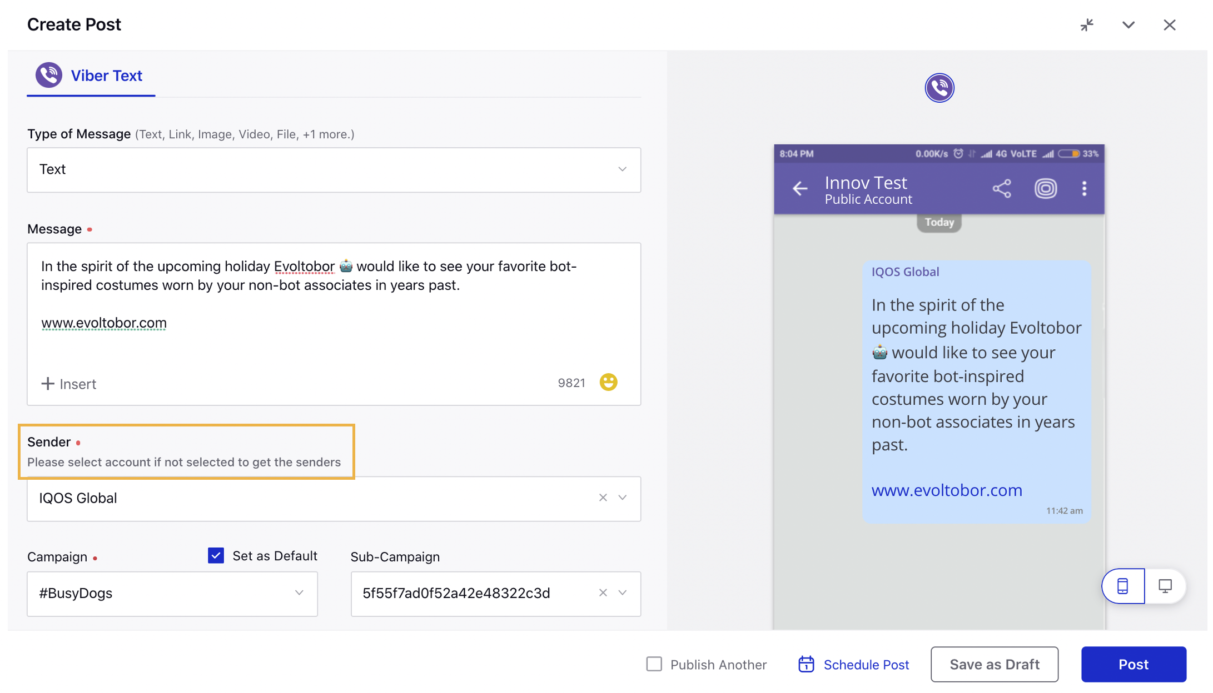Click the back arrow icon in Viber preview
This screenshot has height=693, width=1213.
(x=800, y=187)
